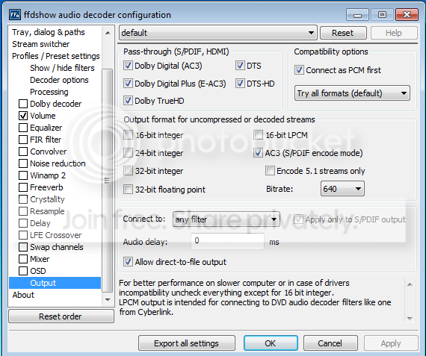Screen dimensions: 426x356
Task: Uncheck Dolby TrueHD pass-through
Action: coord(128,101)
